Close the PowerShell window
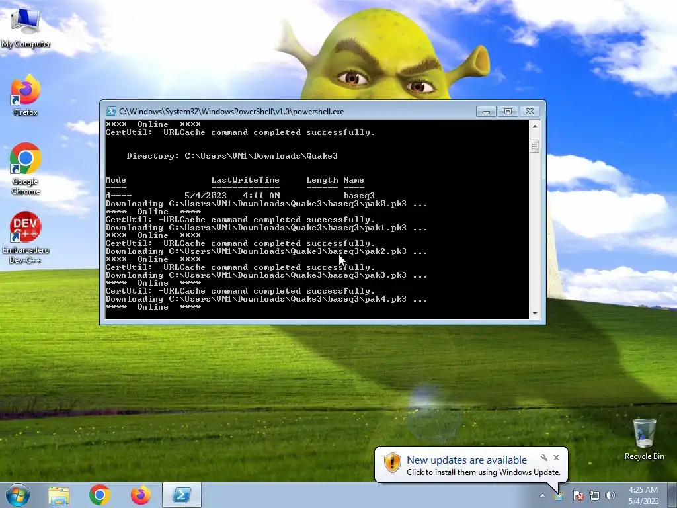Viewport: 677px width, 508px height. pos(530,111)
